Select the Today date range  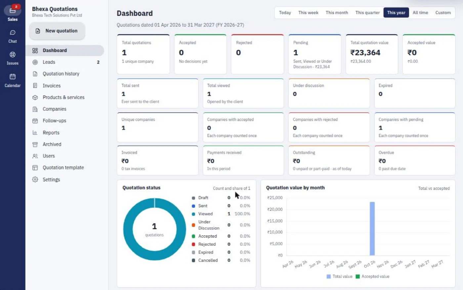point(285,13)
